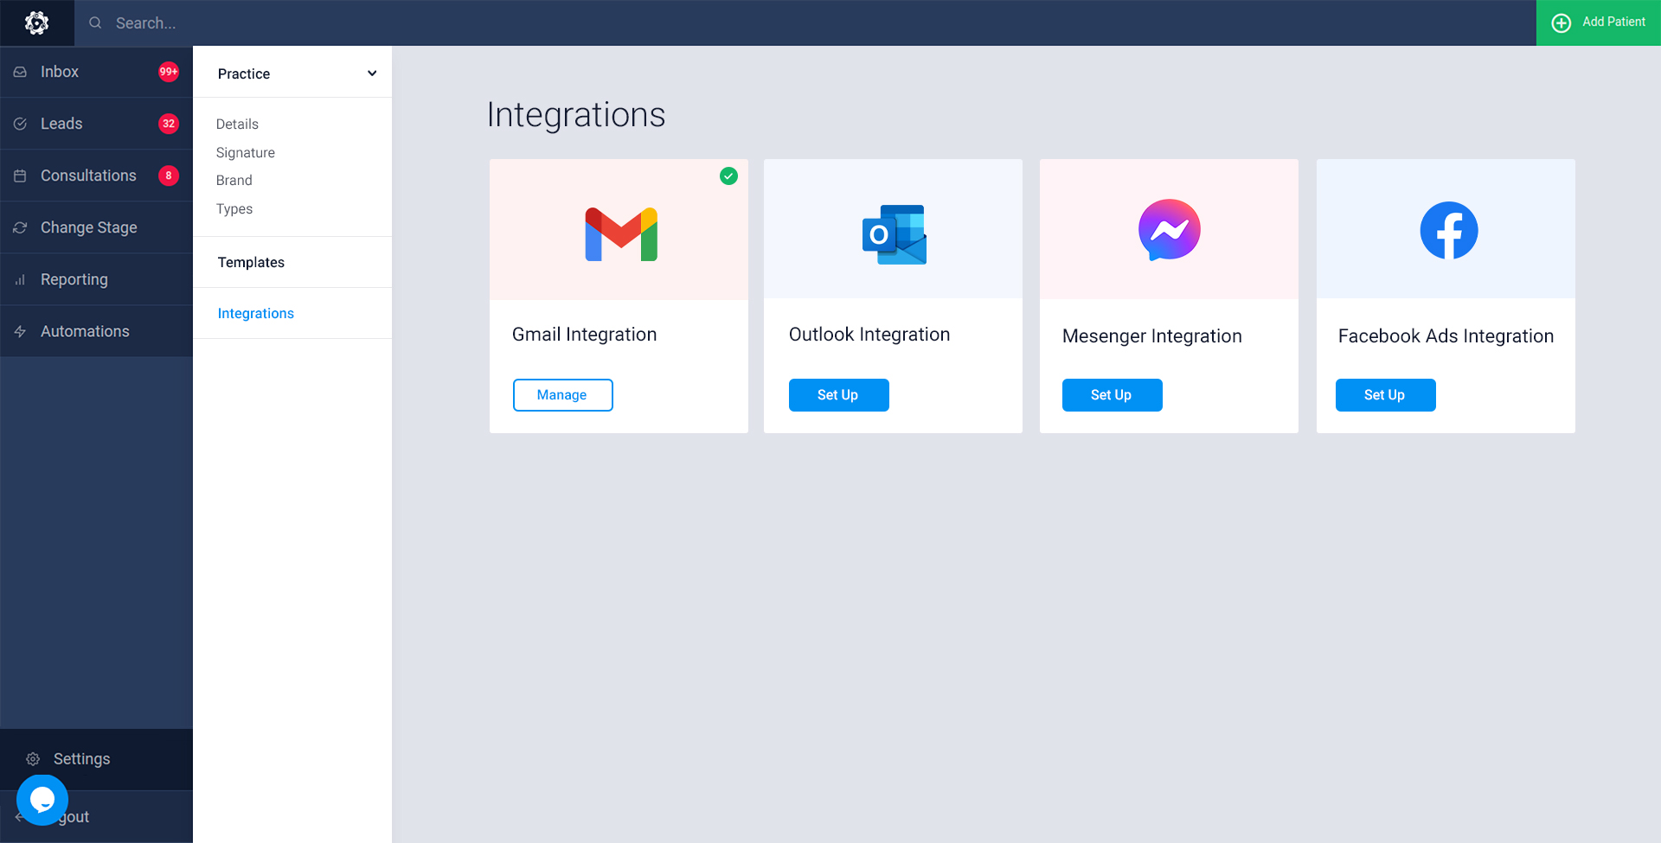Click the Settings gear icon

[33, 759]
